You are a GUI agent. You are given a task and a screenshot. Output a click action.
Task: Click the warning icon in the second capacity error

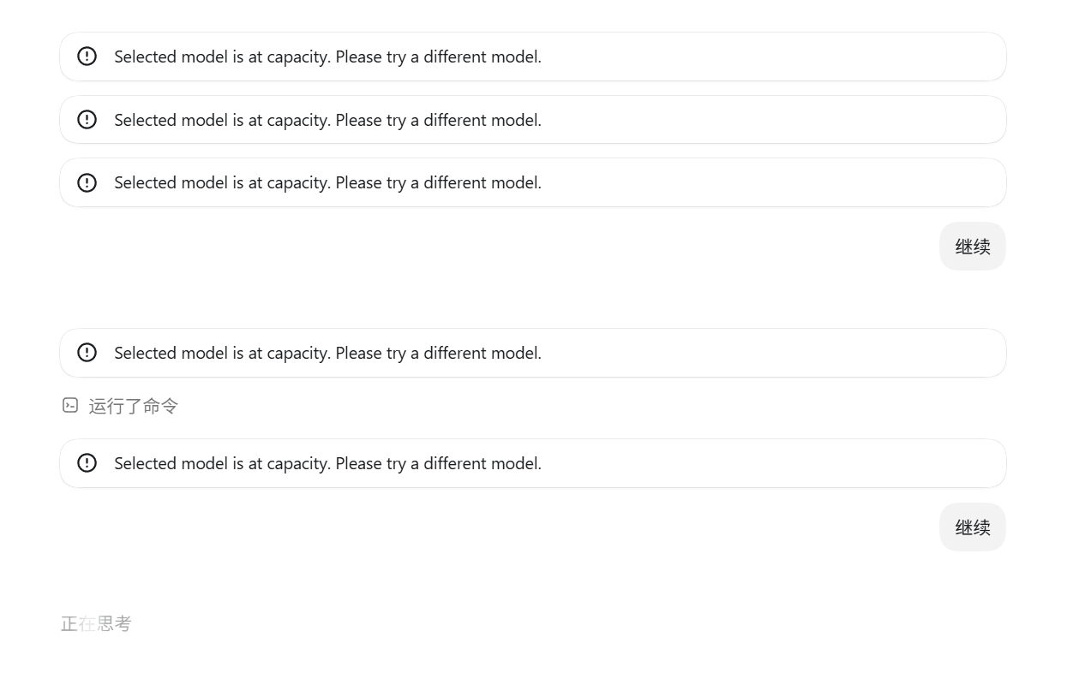(87, 120)
